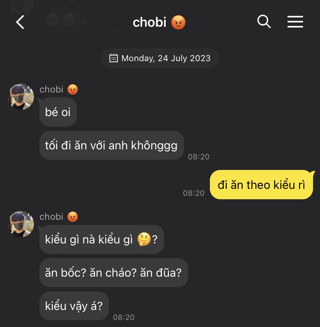Screen dimensions: 320x327
Task: Tap the "kiểu vậy á?" message bubble
Action: 74,306
